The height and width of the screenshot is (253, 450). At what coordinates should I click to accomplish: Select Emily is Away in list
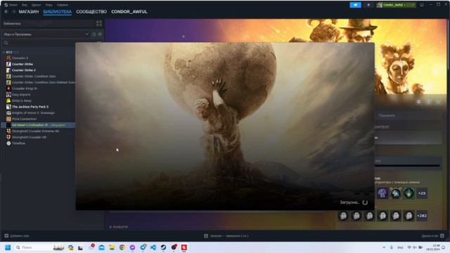coord(22,100)
